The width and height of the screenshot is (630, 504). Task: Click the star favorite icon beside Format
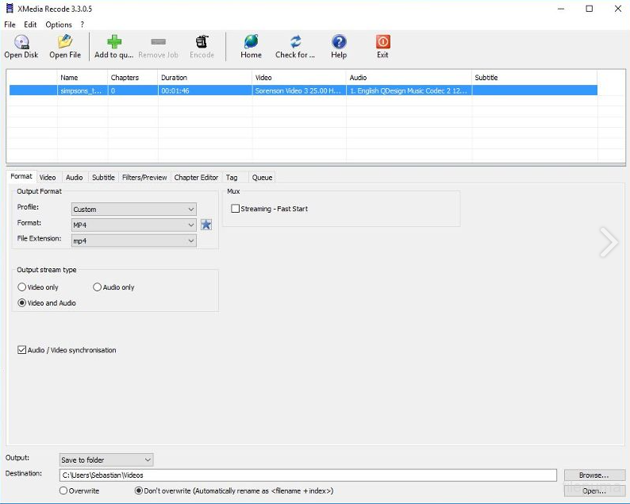coord(206,225)
